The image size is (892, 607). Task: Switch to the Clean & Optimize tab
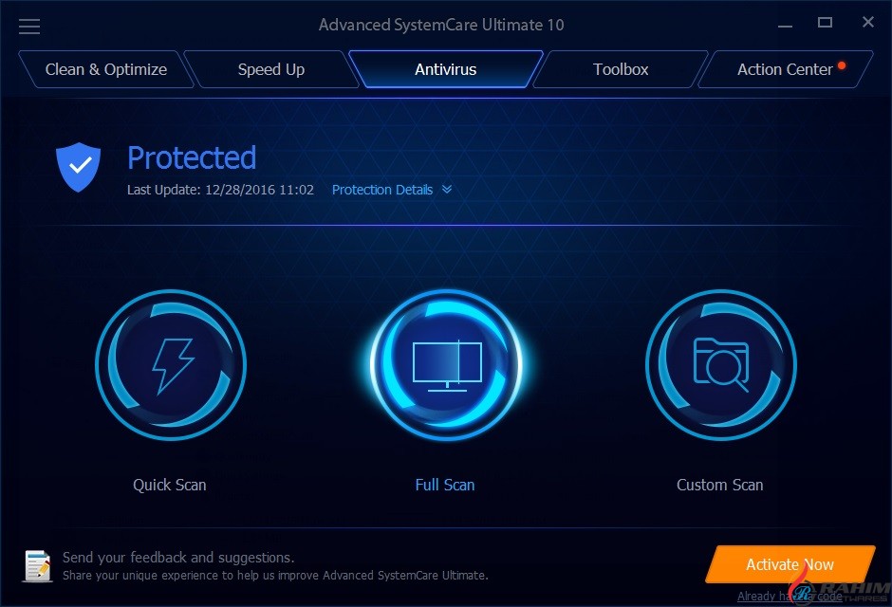(x=106, y=69)
